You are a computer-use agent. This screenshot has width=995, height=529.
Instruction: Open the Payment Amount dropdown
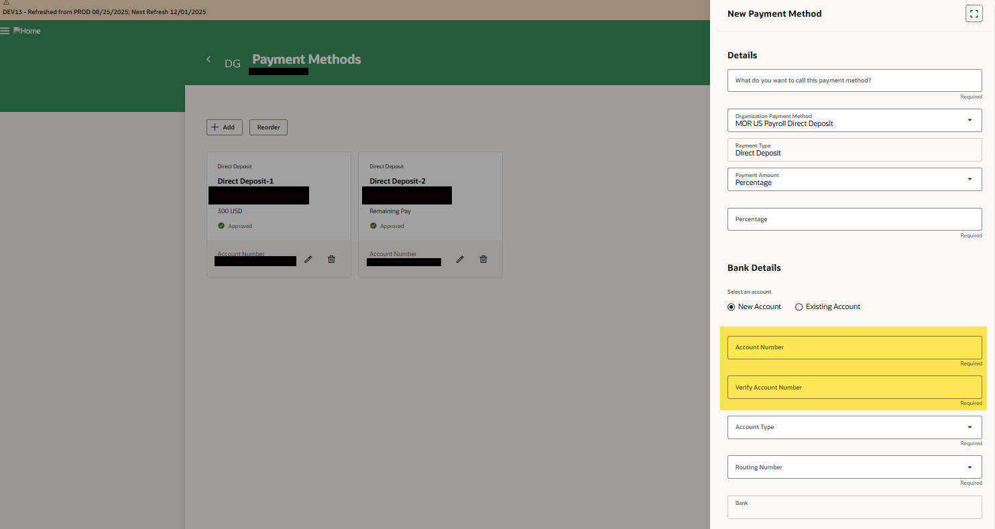click(x=854, y=179)
